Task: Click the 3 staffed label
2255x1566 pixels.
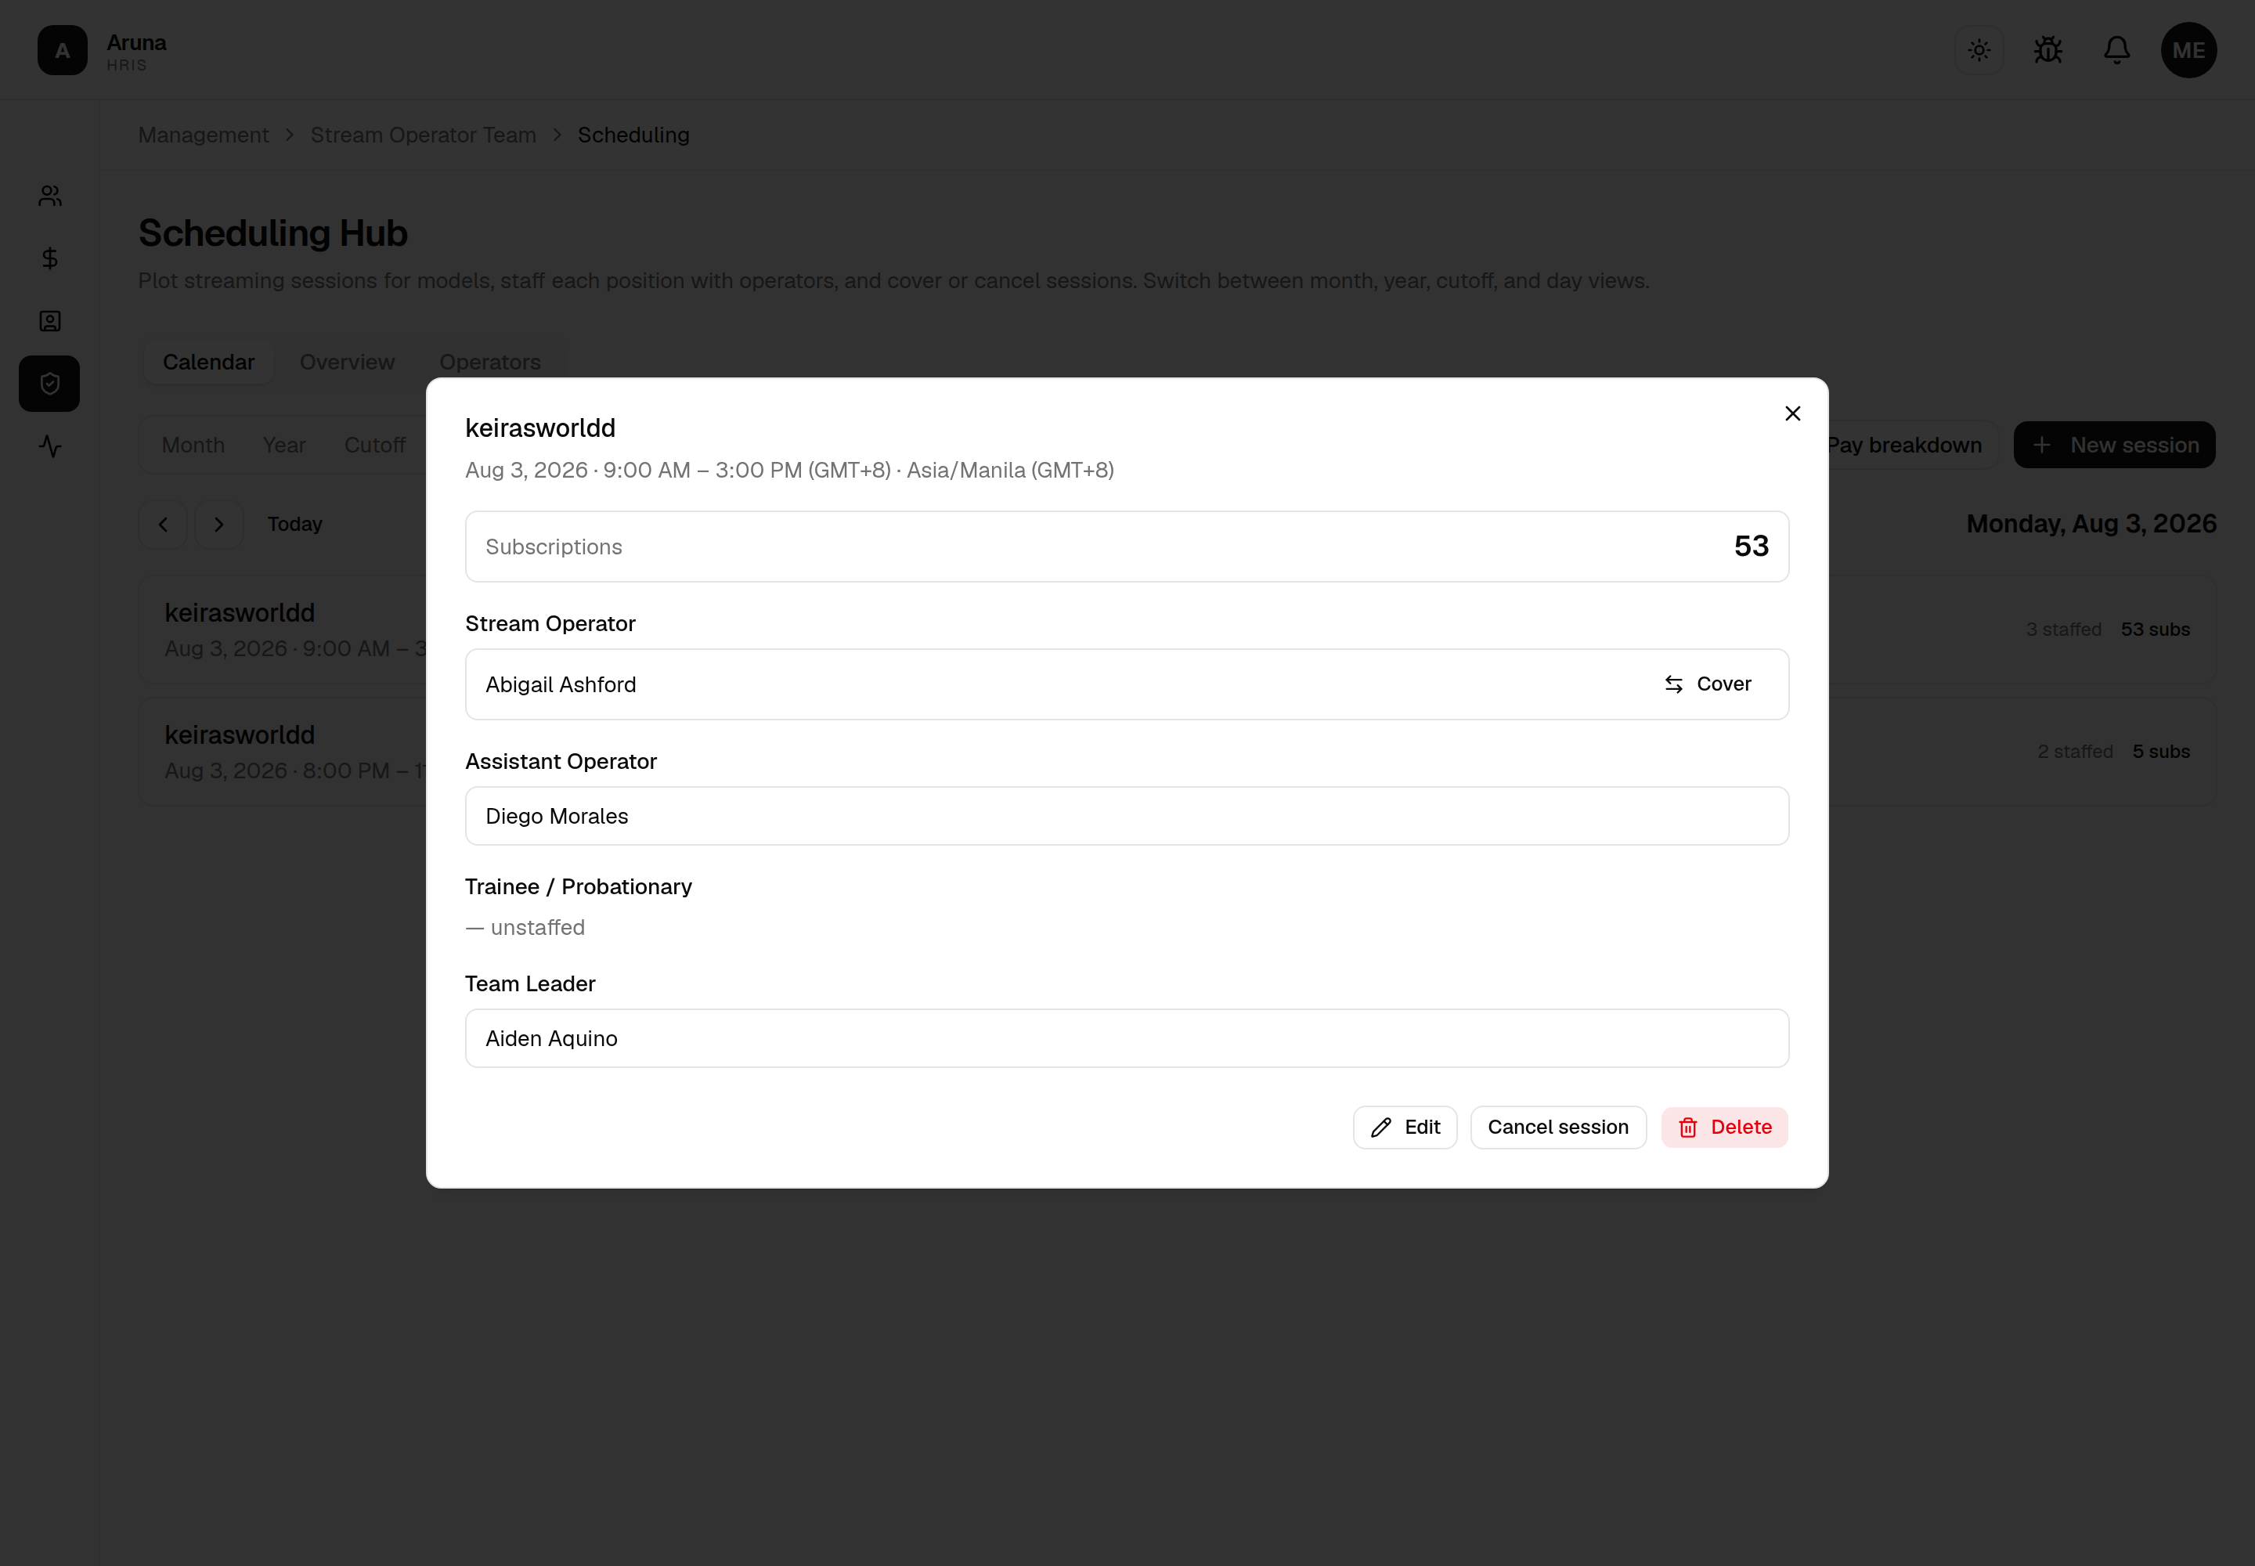Action: 2064,630
